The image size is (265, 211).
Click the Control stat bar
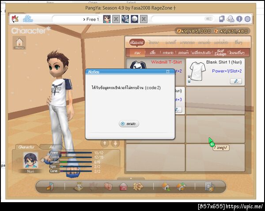pos(76,157)
